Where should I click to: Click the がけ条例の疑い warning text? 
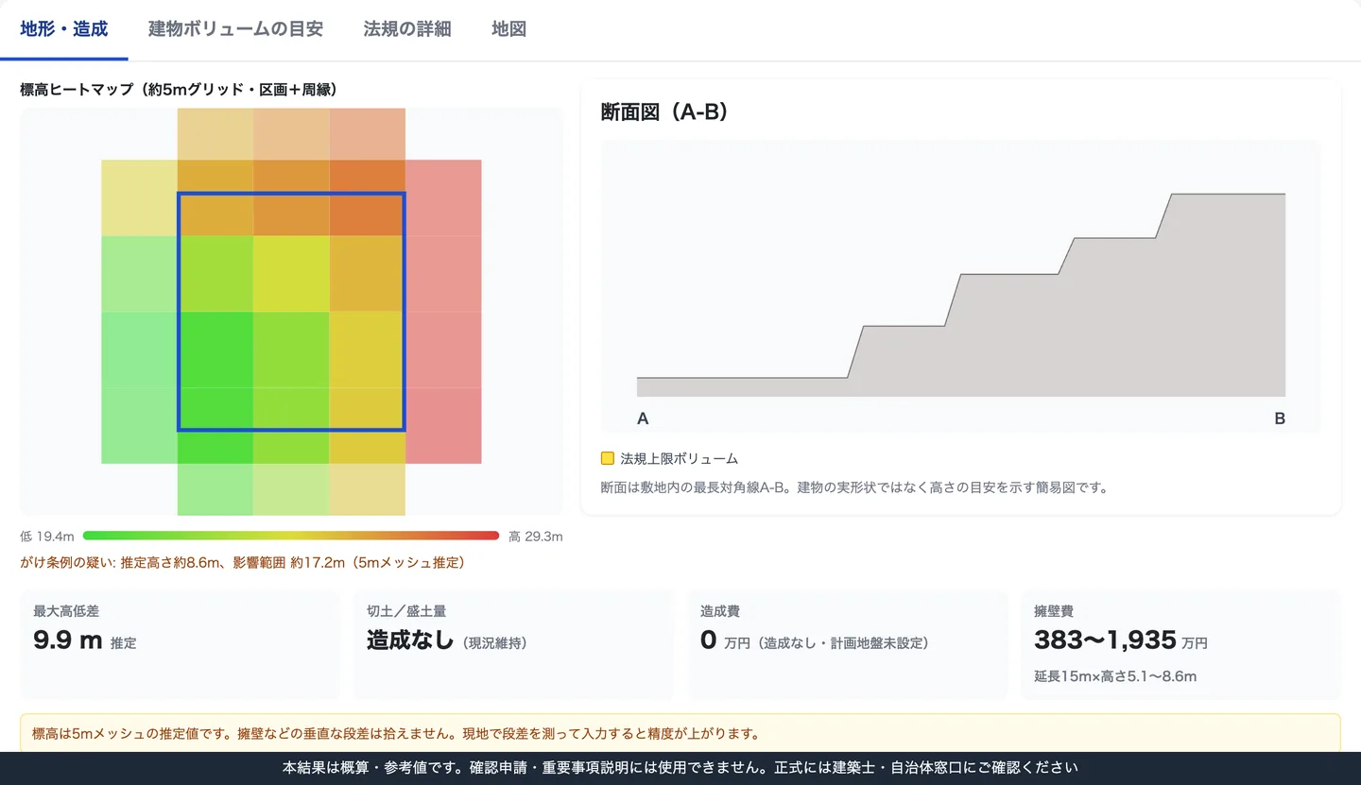click(242, 563)
